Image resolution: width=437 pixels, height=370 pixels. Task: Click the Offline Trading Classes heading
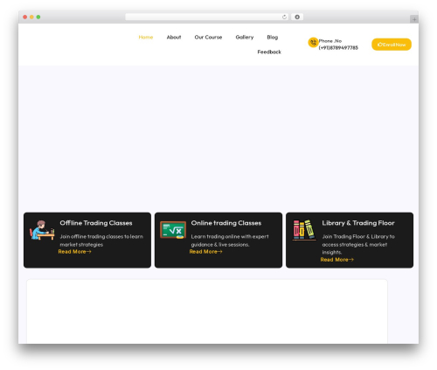click(96, 223)
